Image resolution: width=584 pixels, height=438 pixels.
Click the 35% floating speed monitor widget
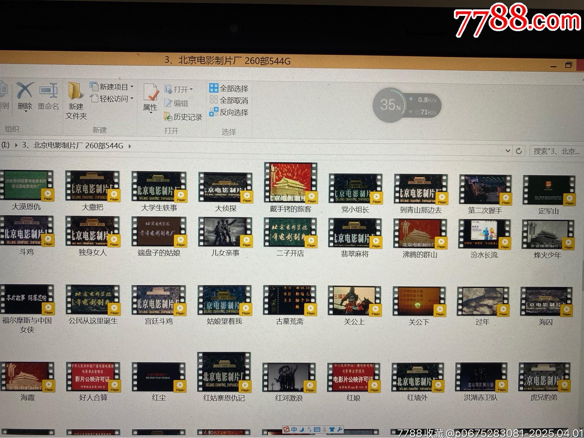click(407, 105)
